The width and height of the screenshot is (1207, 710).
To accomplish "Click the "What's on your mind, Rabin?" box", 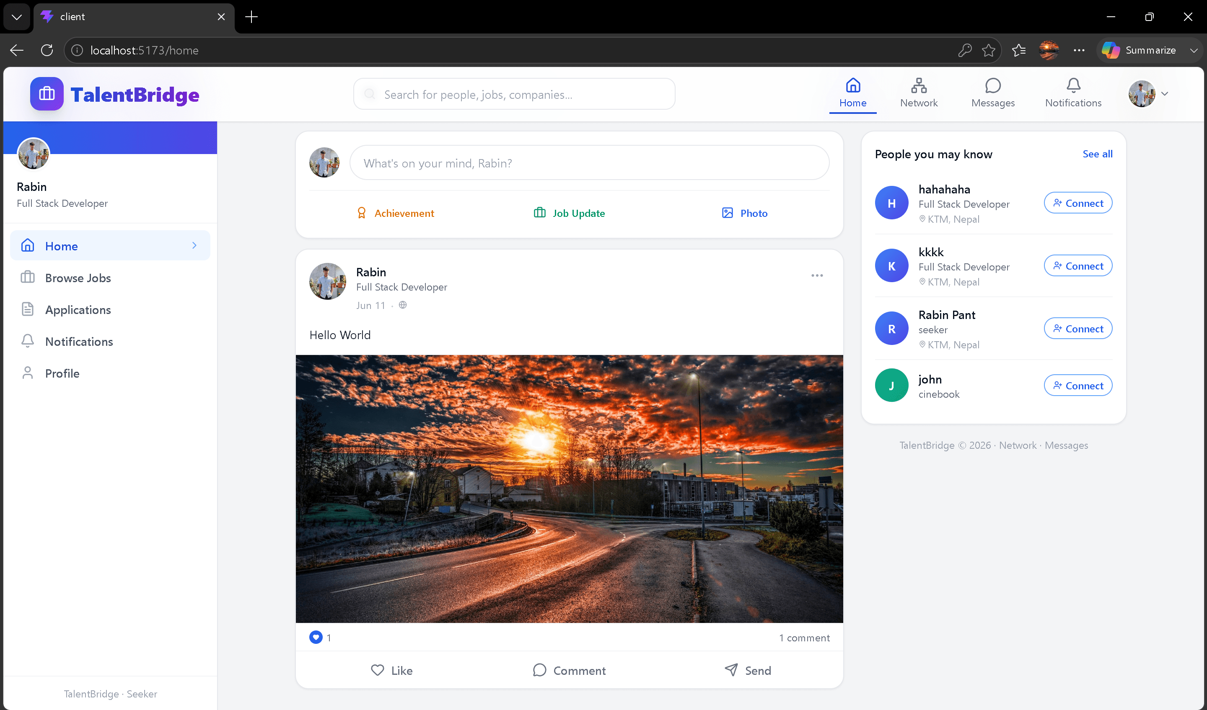I will [x=589, y=163].
